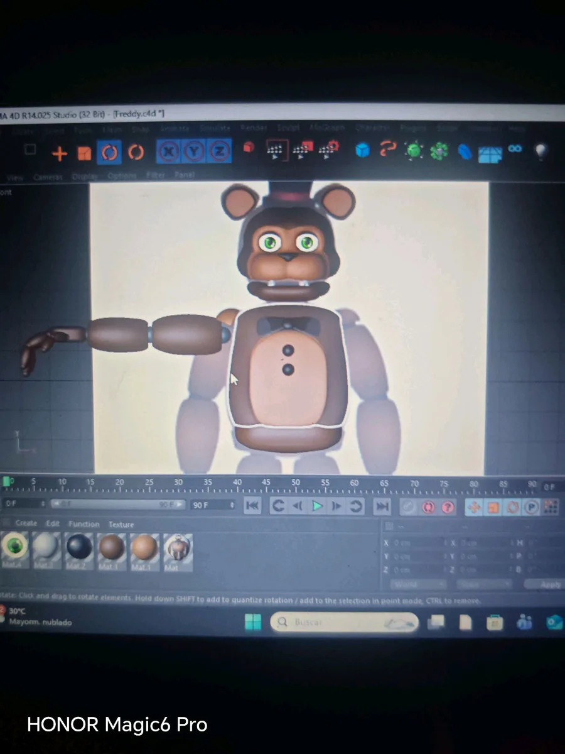The image size is (565, 754).
Task: Click the Buscar taskbar search box
Action: pos(345,622)
